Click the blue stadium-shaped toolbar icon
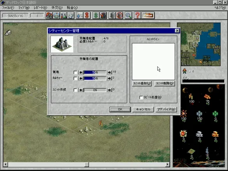This screenshot has height=171, width=228. click(56, 15)
